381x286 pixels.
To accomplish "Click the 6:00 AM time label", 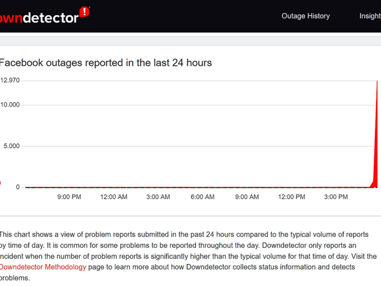I will tap(203, 197).
